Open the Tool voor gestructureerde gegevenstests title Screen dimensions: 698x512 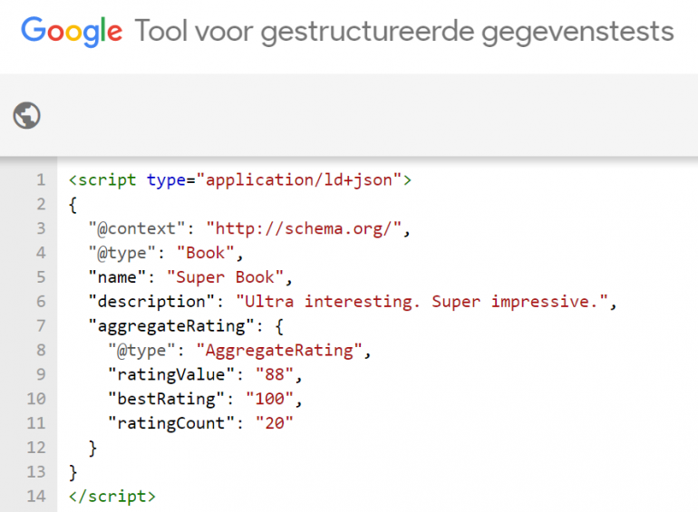[x=404, y=32]
